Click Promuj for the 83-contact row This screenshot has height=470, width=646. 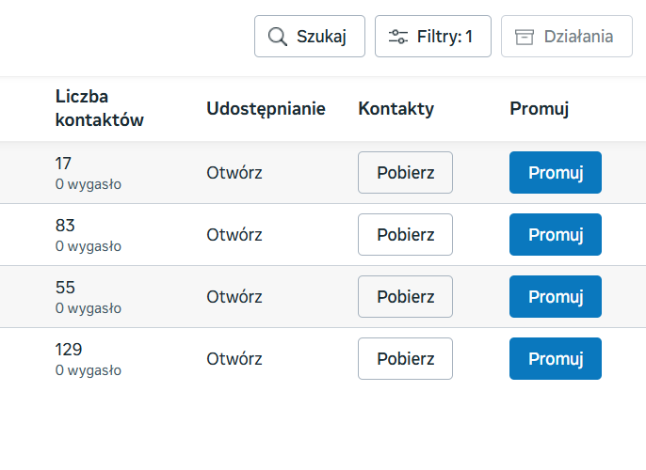[556, 235]
